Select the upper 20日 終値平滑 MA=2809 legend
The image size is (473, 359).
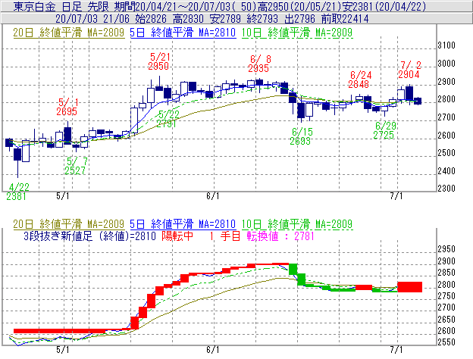click(x=69, y=33)
